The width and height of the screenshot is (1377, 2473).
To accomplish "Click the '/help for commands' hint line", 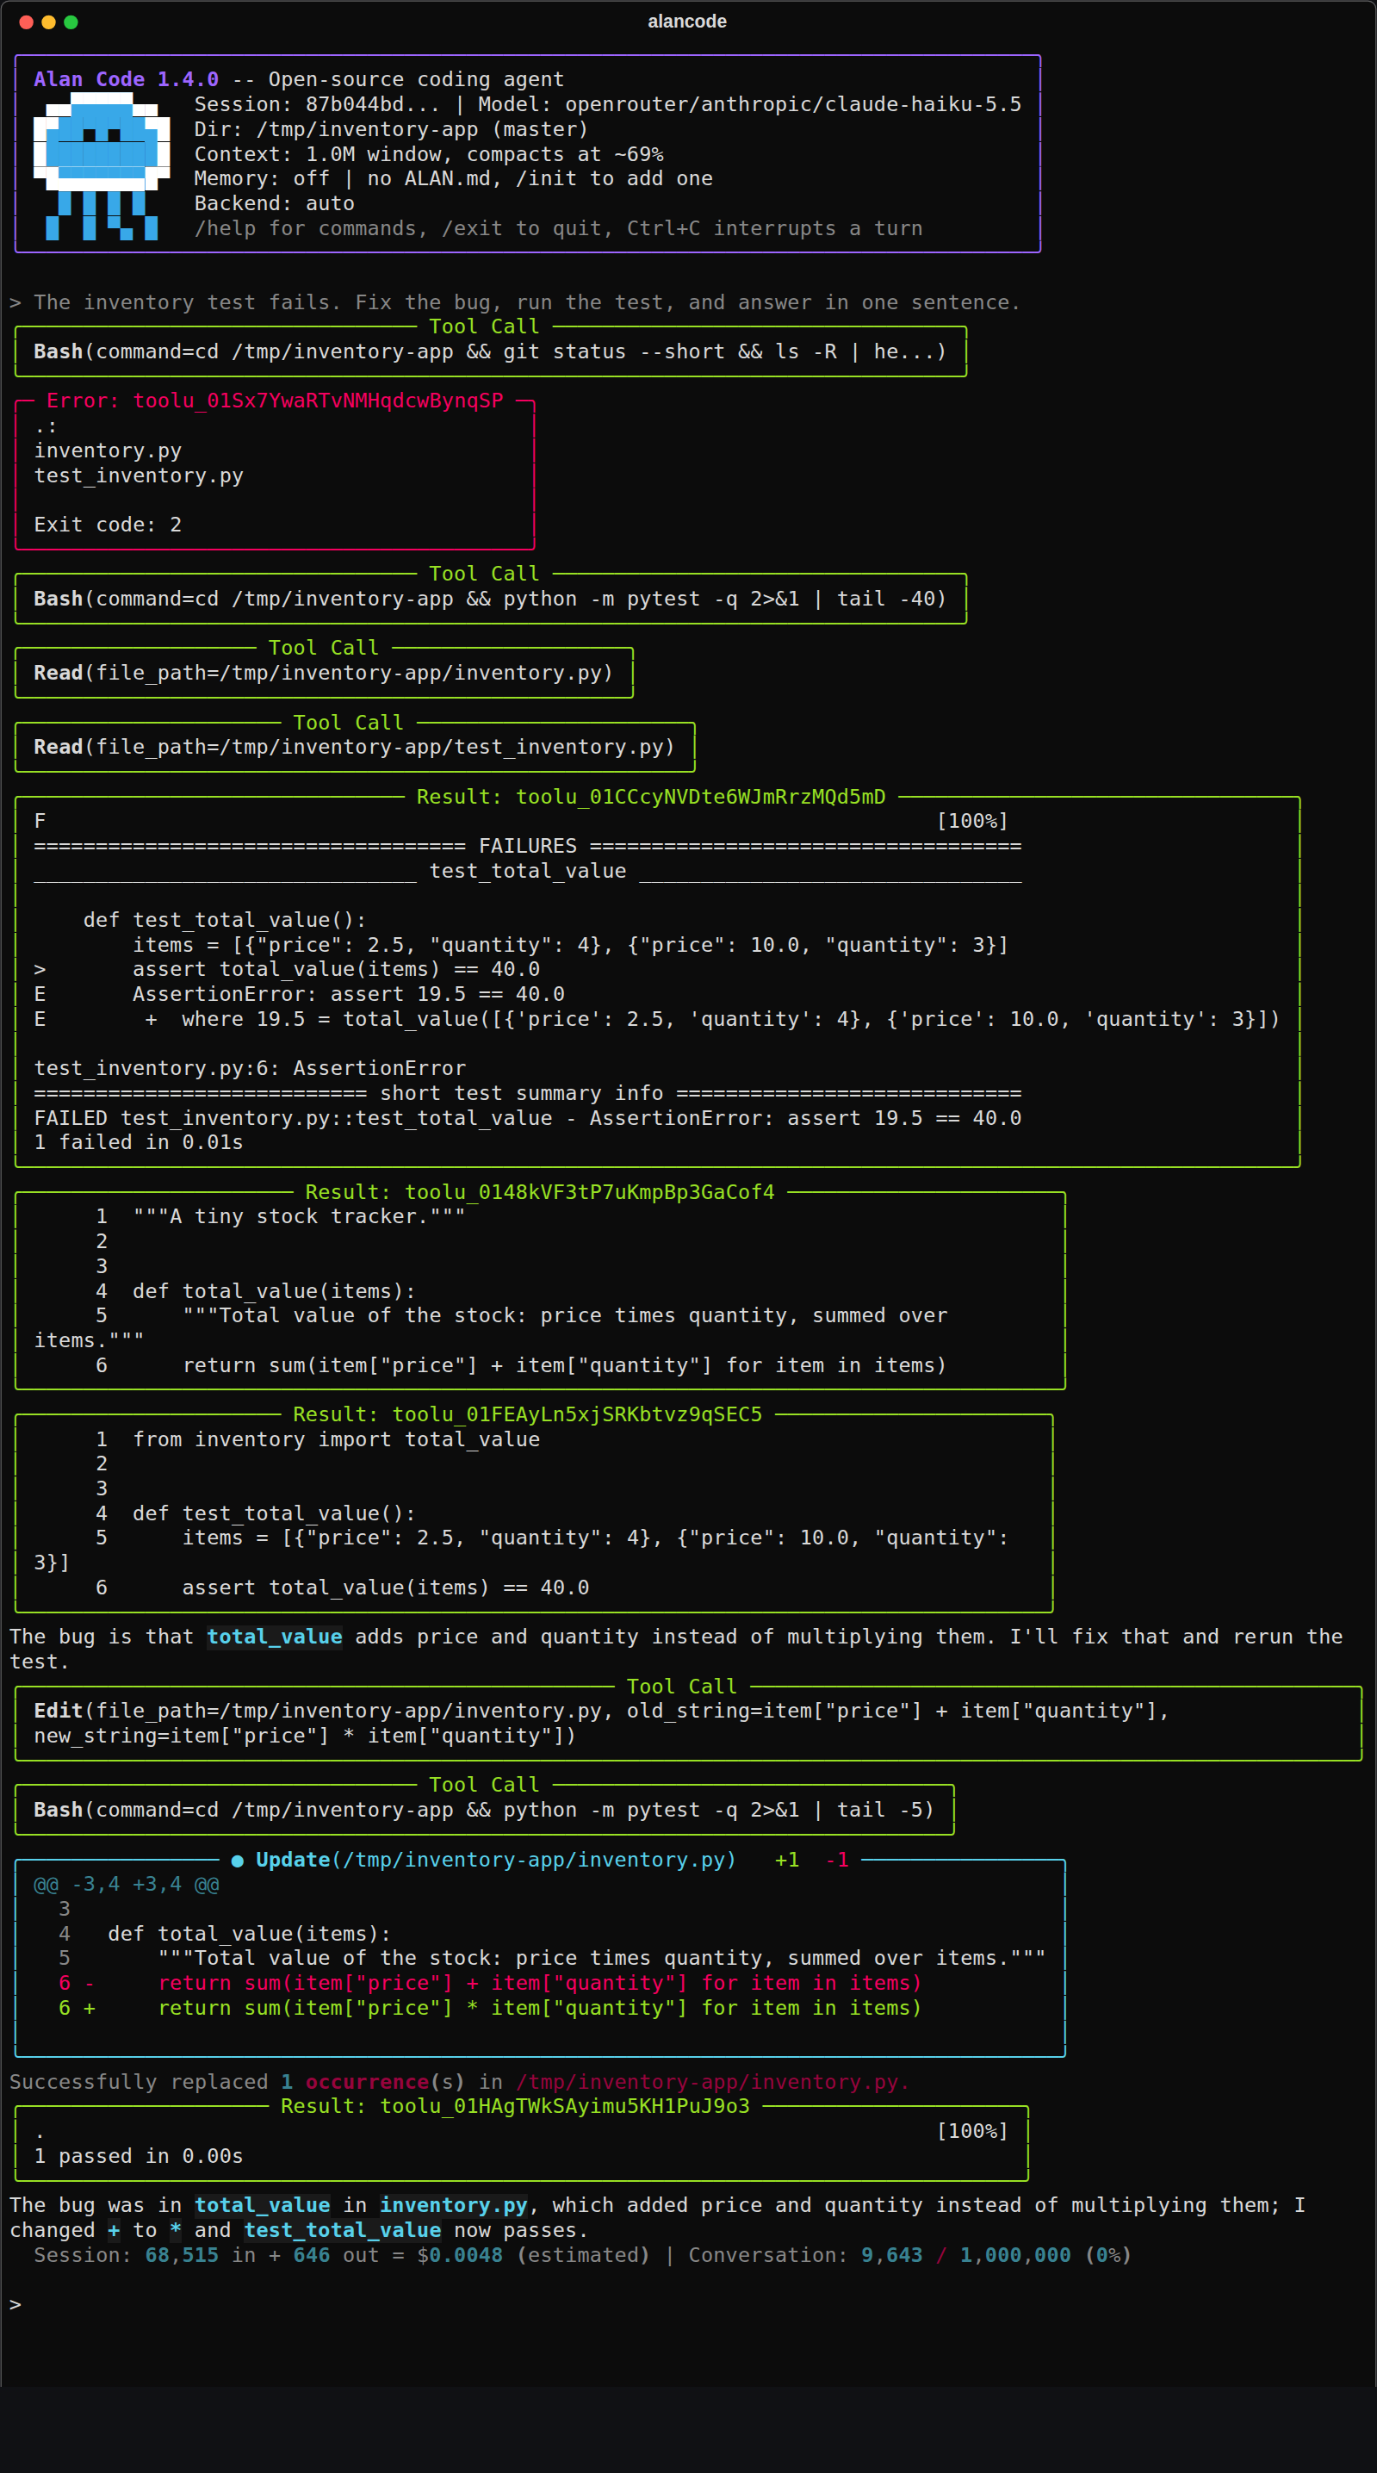I will [x=559, y=228].
